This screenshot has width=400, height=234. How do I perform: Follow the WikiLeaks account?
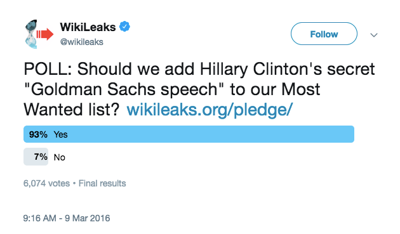coord(324,34)
